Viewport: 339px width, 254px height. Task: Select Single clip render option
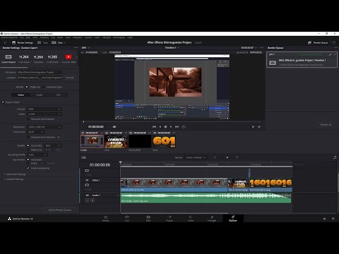tap(27, 87)
